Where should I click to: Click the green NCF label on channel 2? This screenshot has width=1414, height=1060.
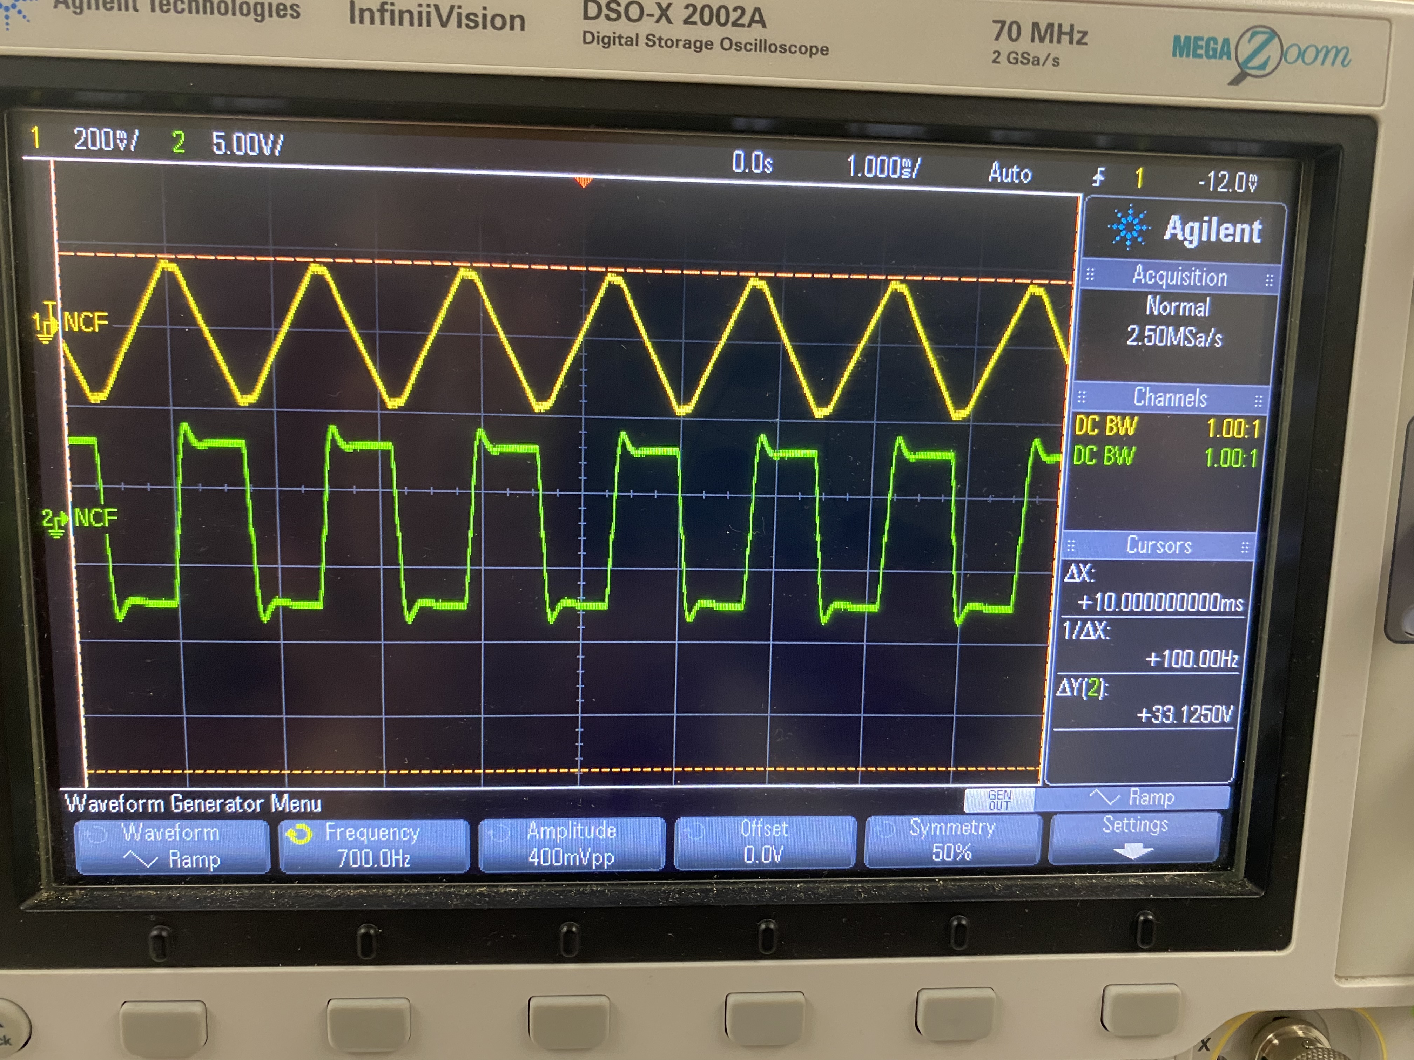tap(96, 517)
